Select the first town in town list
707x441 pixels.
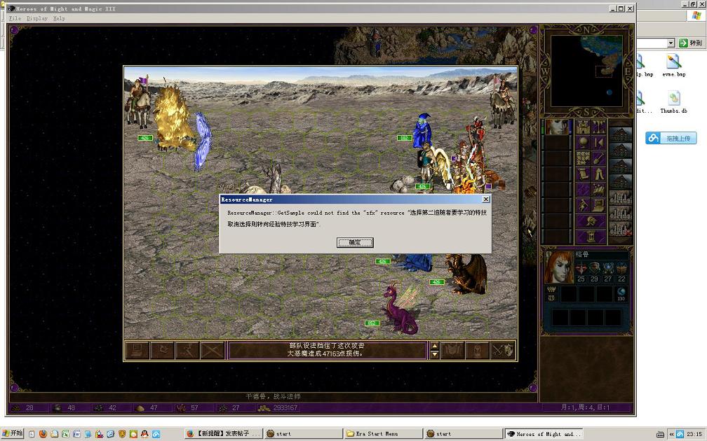coord(621,135)
